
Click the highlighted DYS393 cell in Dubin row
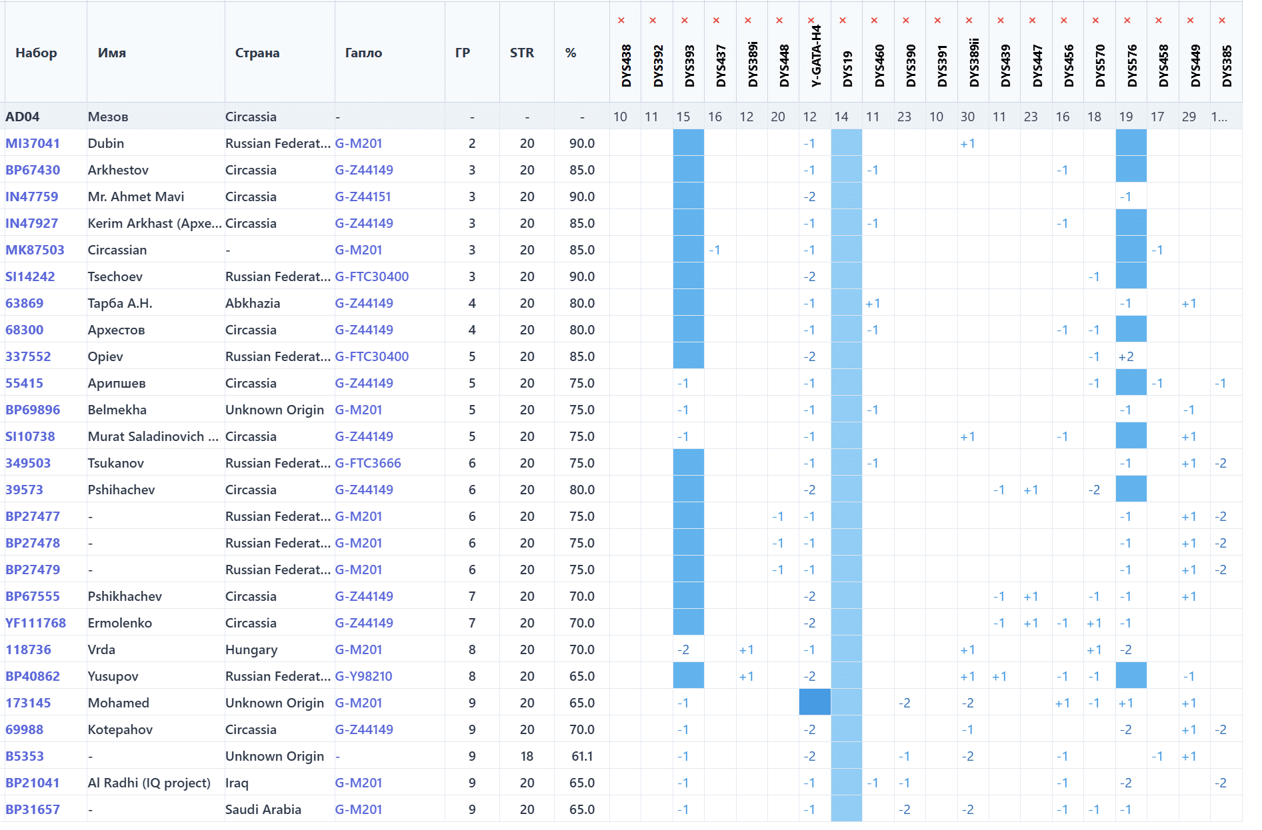[x=689, y=143]
